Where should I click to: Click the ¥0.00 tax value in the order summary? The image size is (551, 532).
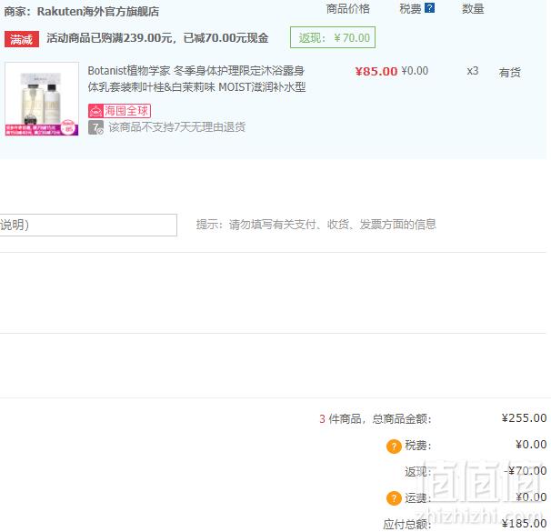pos(531,444)
